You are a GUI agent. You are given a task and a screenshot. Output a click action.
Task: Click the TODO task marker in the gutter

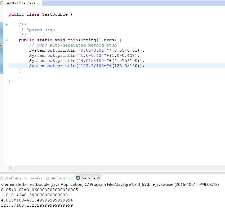pos(2,45)
